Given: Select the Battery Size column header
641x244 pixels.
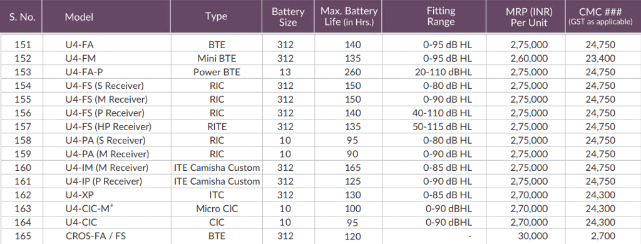Looking at the screenshot, I should 288,17.
